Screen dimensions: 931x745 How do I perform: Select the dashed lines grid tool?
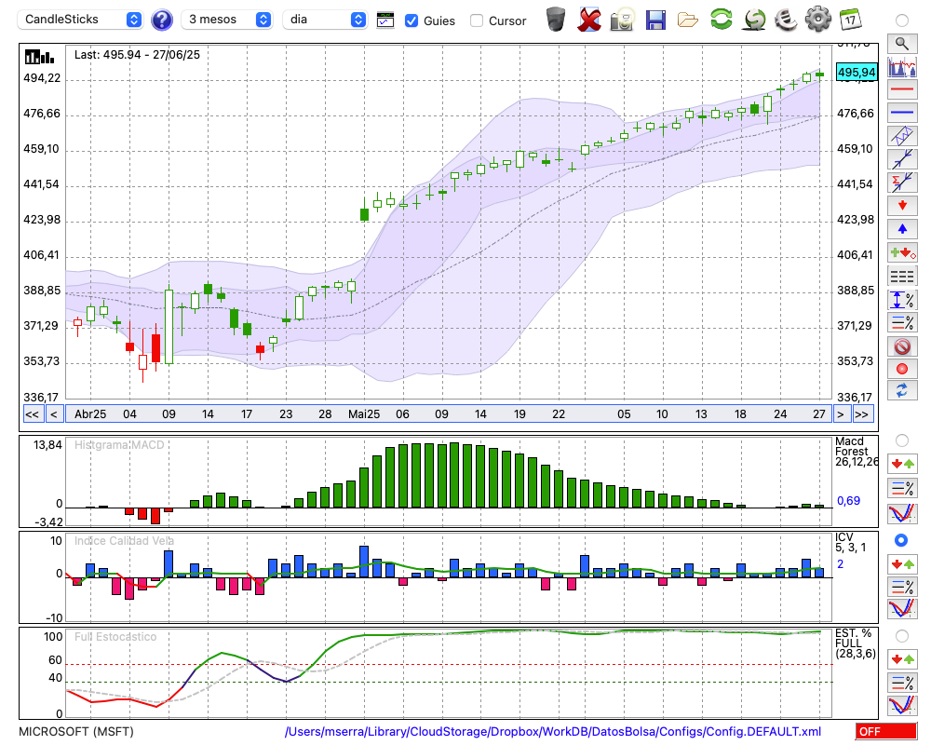[902, 276]
